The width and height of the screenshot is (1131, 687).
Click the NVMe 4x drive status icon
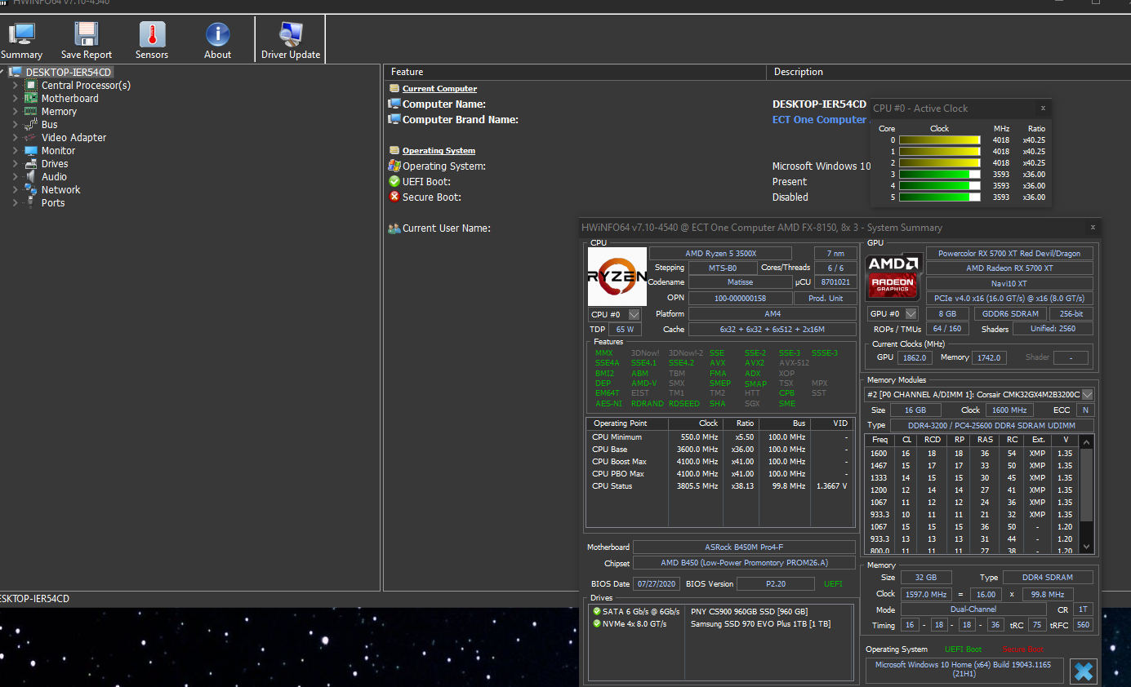point(597,623)
